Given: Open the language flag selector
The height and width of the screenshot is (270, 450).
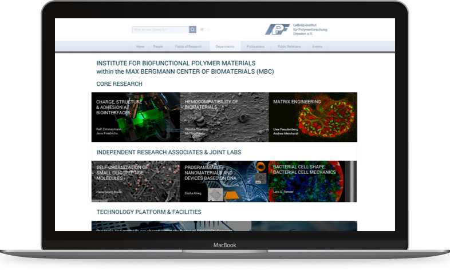Looking at the screenshot, I should [202, 30].
